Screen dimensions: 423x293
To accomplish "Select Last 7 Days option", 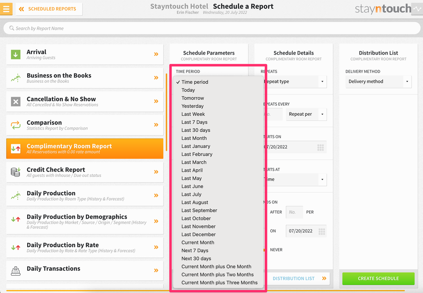I will (x=194, y=122).
